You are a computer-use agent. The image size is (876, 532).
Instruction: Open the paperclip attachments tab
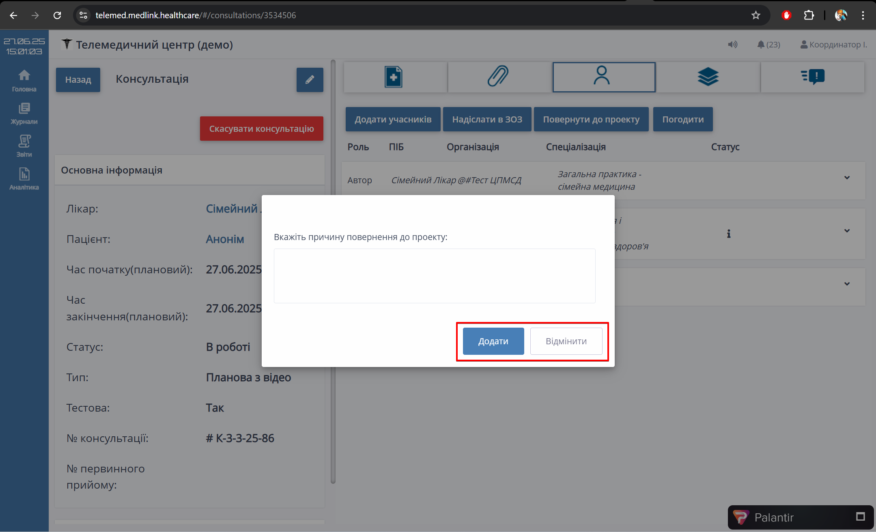click(x=498, y=77)
